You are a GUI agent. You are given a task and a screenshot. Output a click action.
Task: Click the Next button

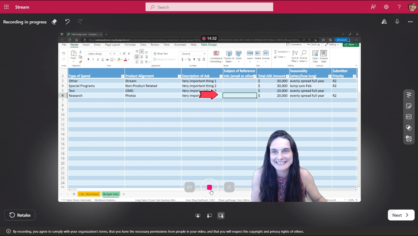pos(401,215)
